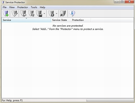
Task: Click the Add service shield icon
Action: (6, 13)
